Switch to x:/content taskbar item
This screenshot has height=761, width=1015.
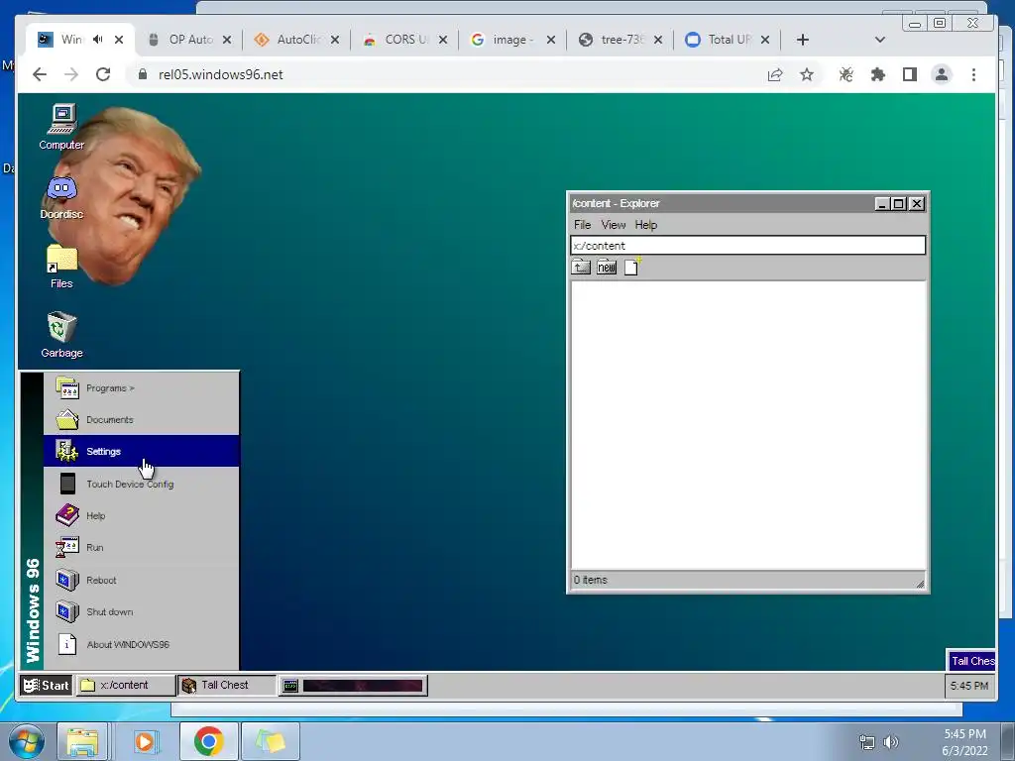(126, 686)
